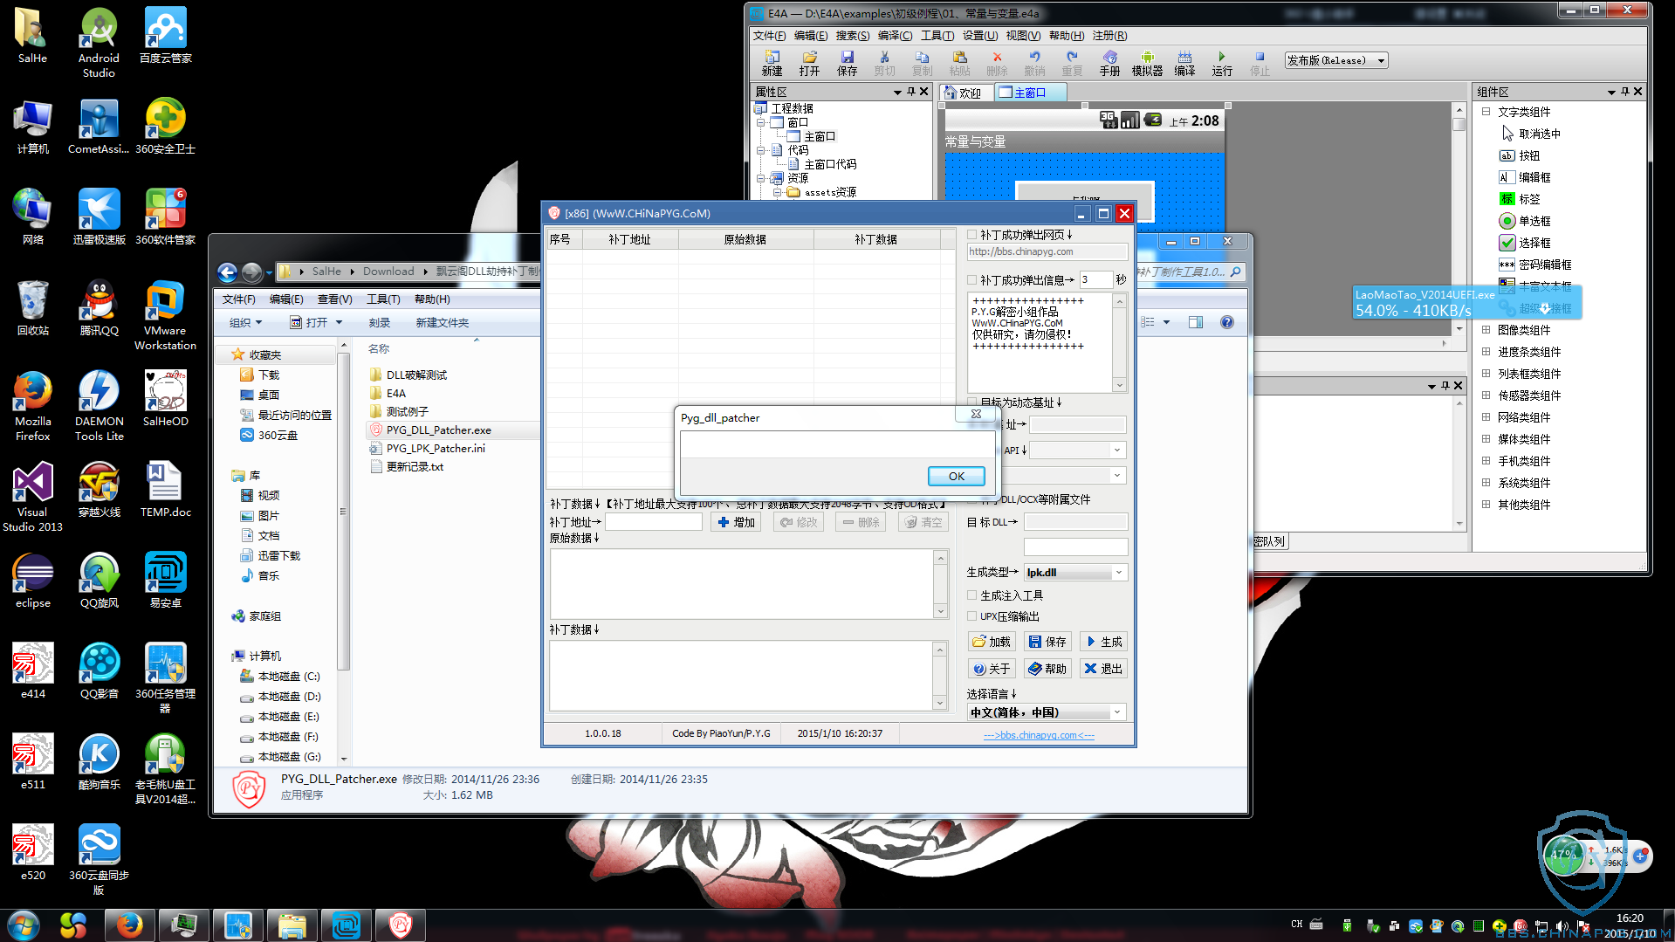
Task: Select the 按钮 component in the E4A component panel
Action: pyautogui.click(x=1520, y=155)
